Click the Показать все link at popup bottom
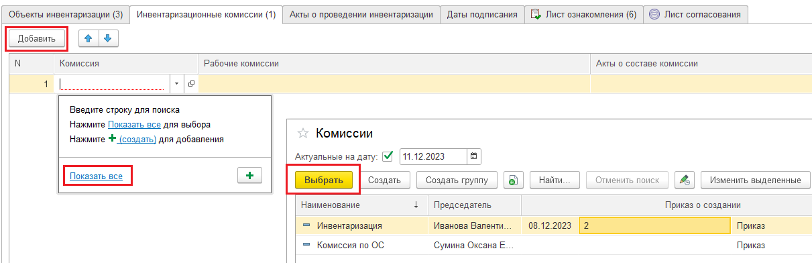This screenshot has width=812, height=263. [96, 176]
